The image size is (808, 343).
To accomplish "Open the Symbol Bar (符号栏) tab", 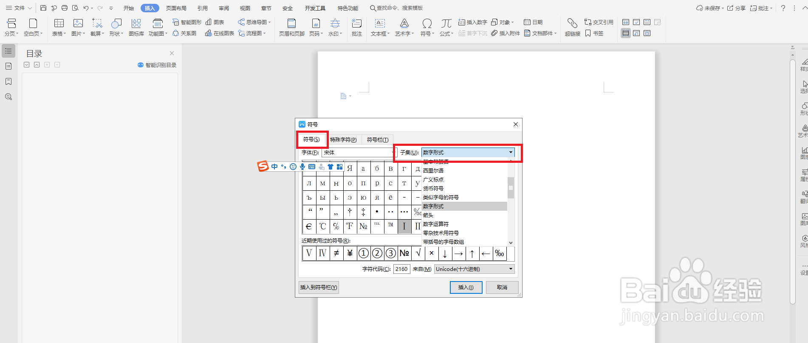I will [378, 139].
